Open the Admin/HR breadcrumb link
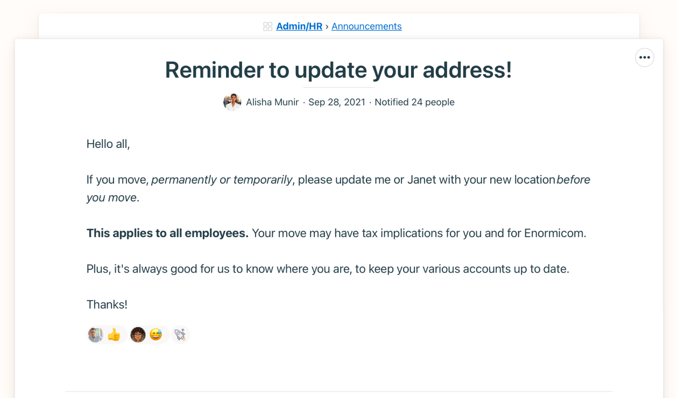 299,26
